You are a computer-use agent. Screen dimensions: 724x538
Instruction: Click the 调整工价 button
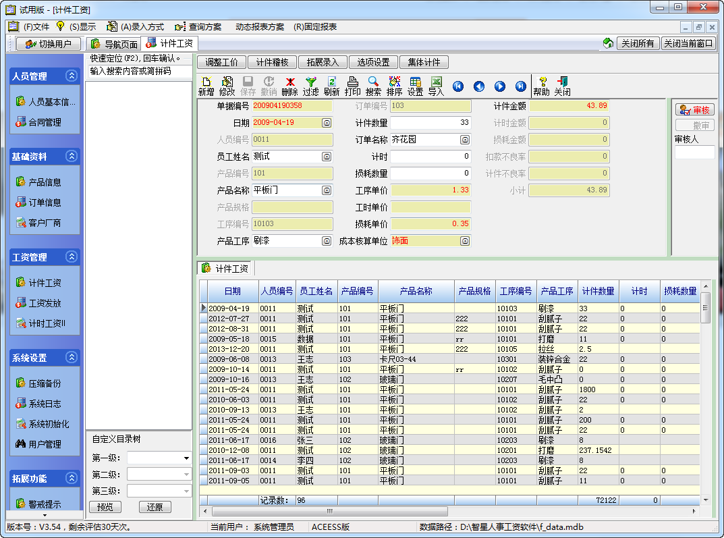coord(221,62)
